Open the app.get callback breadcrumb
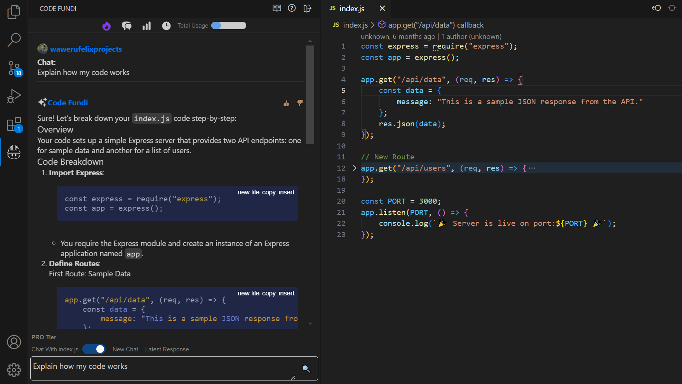The image size is (682, 384). pos(436,24)
